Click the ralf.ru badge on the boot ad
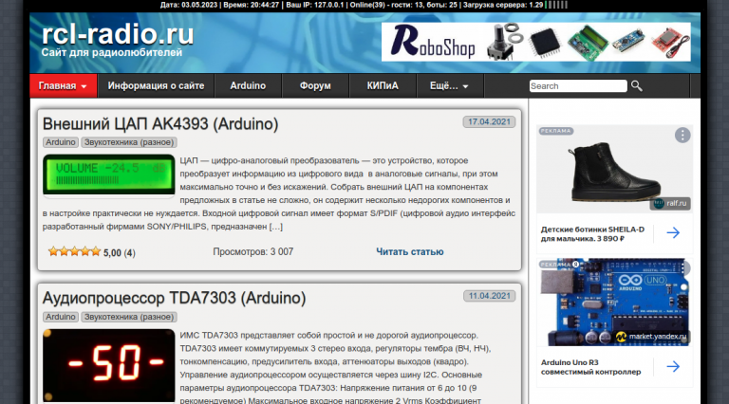 point(670,203)
